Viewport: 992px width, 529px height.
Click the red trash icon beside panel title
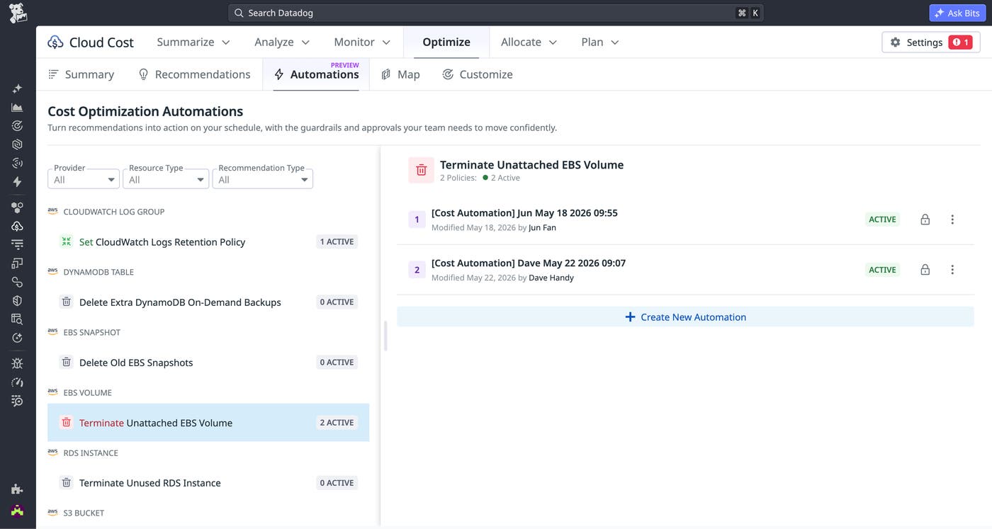point(421,170)
